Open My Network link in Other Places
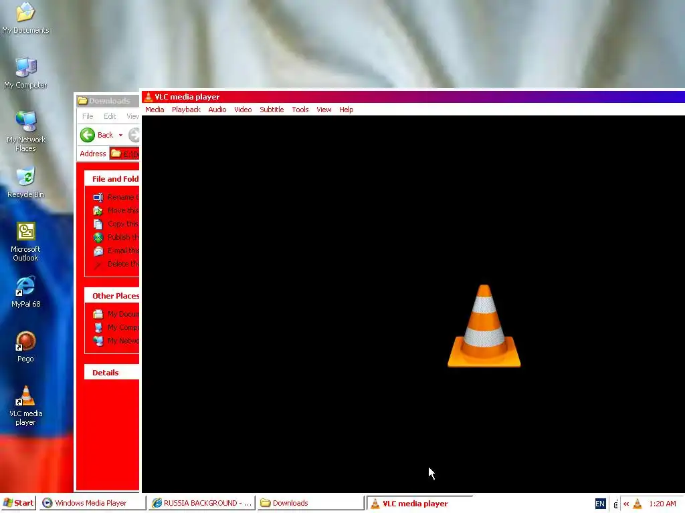685x513 pixels. click(x=123, y=341)
